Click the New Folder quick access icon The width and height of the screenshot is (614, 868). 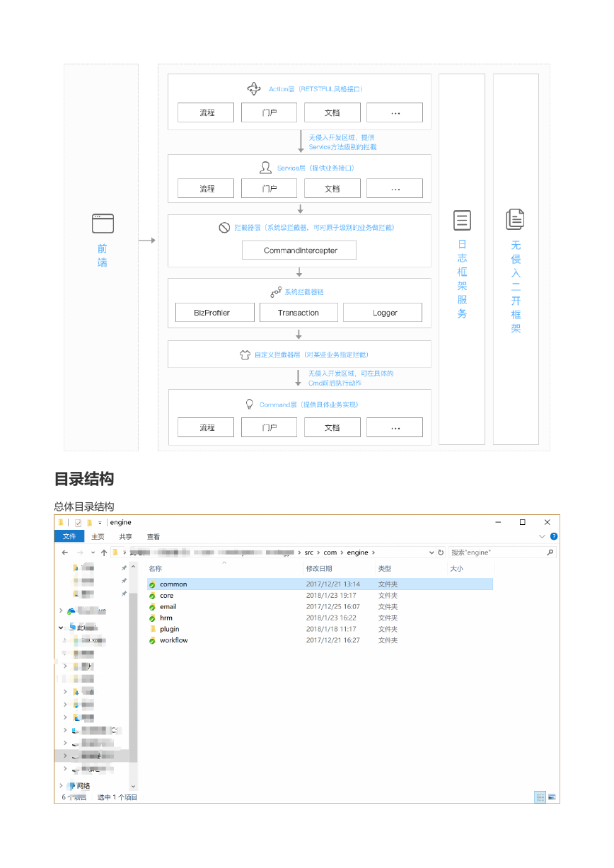click(x=90, y=523)
